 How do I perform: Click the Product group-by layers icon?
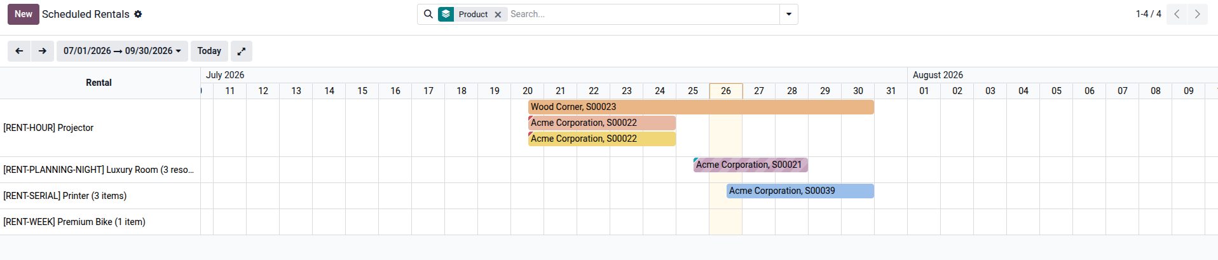click(x=446, y=14)
